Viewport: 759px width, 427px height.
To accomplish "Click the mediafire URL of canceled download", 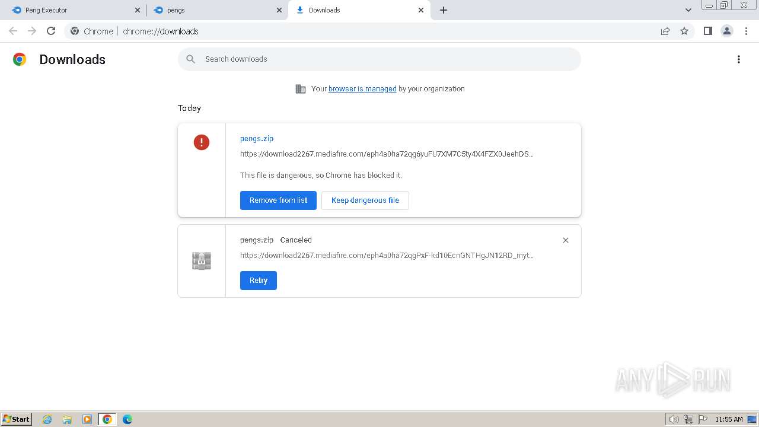I will (387, 256).
